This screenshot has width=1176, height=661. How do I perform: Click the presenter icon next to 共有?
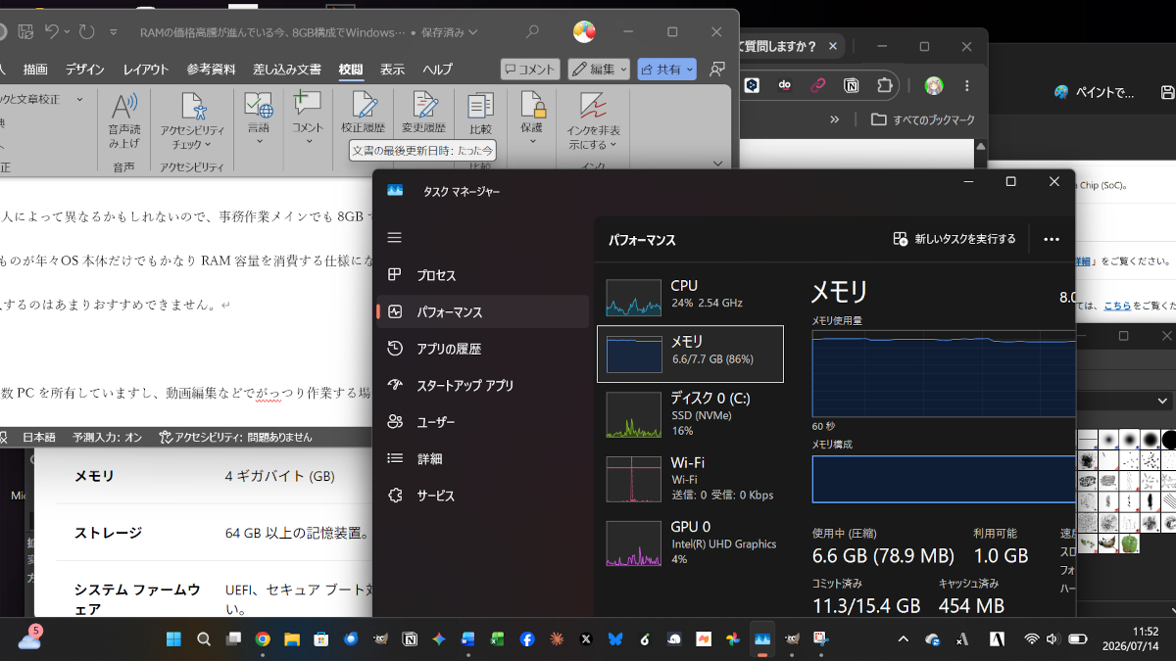tap(717, 69)
